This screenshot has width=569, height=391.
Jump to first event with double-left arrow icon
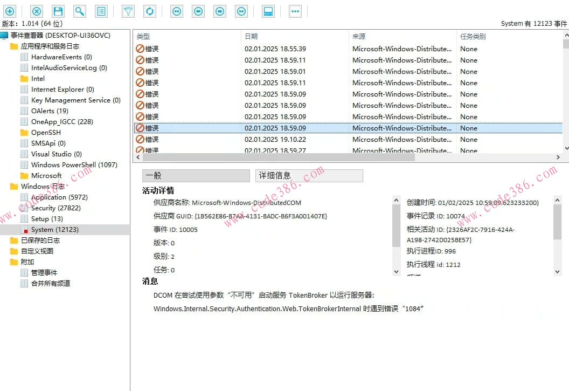176,11
